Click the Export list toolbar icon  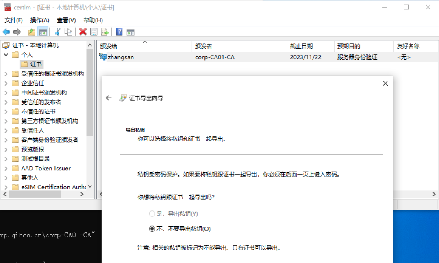click(105, 32)
